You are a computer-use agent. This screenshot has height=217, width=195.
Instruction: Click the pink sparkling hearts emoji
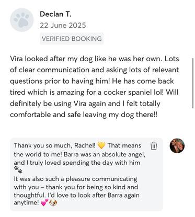(x=44, y=202)
